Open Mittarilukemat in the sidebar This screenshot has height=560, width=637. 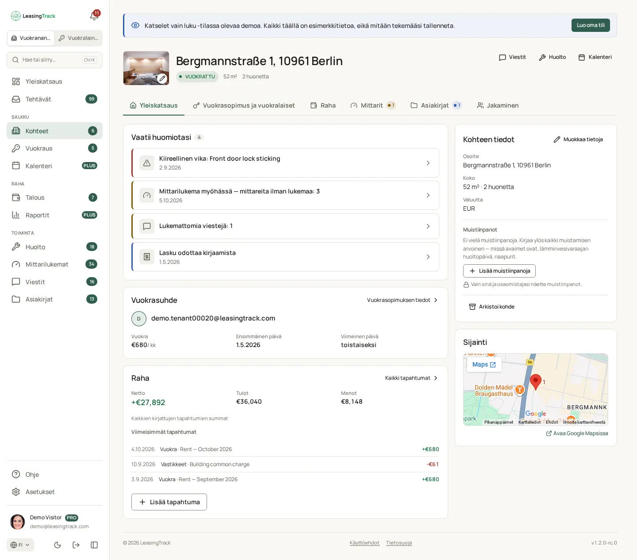[x=54, y=264]
